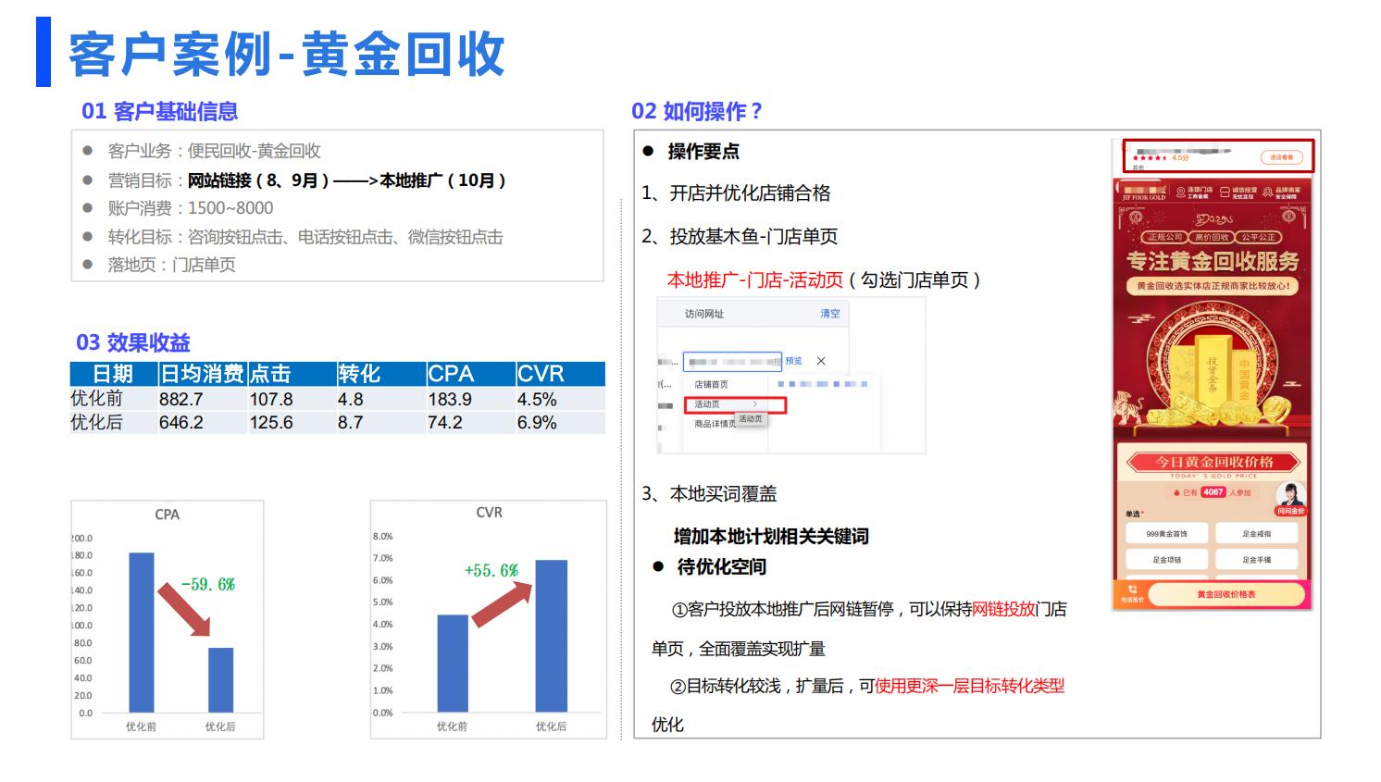Select the 足金戒指 single-choice option

[1256, 533]
